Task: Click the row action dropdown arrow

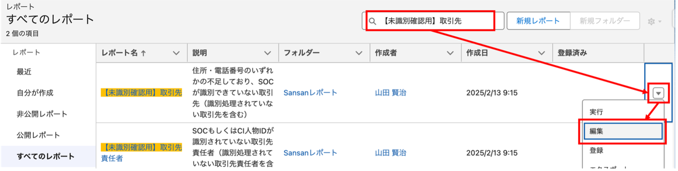Action: [x=658, y=93]
